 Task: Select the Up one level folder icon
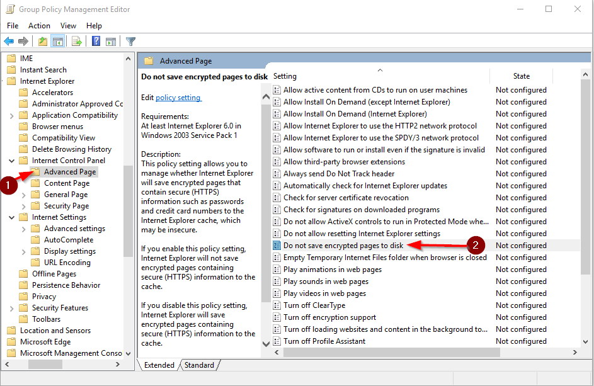(43, 41)
